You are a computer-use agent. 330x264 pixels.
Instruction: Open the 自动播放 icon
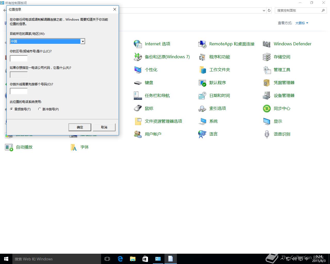9,147
